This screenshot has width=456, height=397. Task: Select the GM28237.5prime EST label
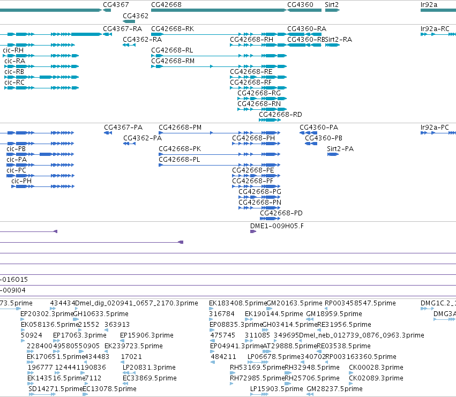tap(335, 389)
